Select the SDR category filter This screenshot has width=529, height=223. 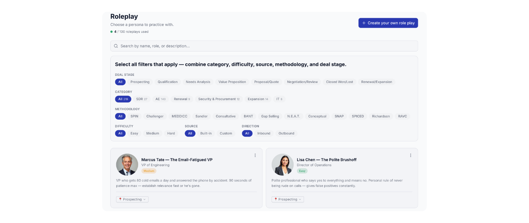pyautogui.click(x=142, y=99)
